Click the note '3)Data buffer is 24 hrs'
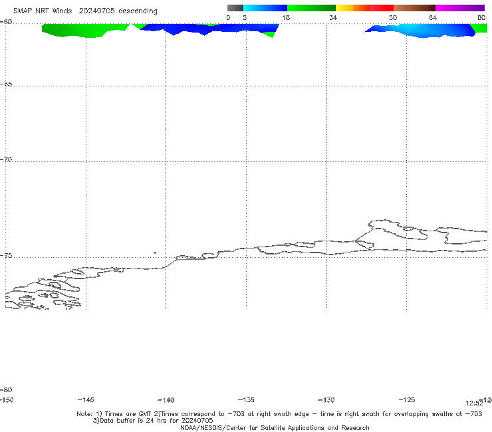The image size is (492, 432). point(153,421)
